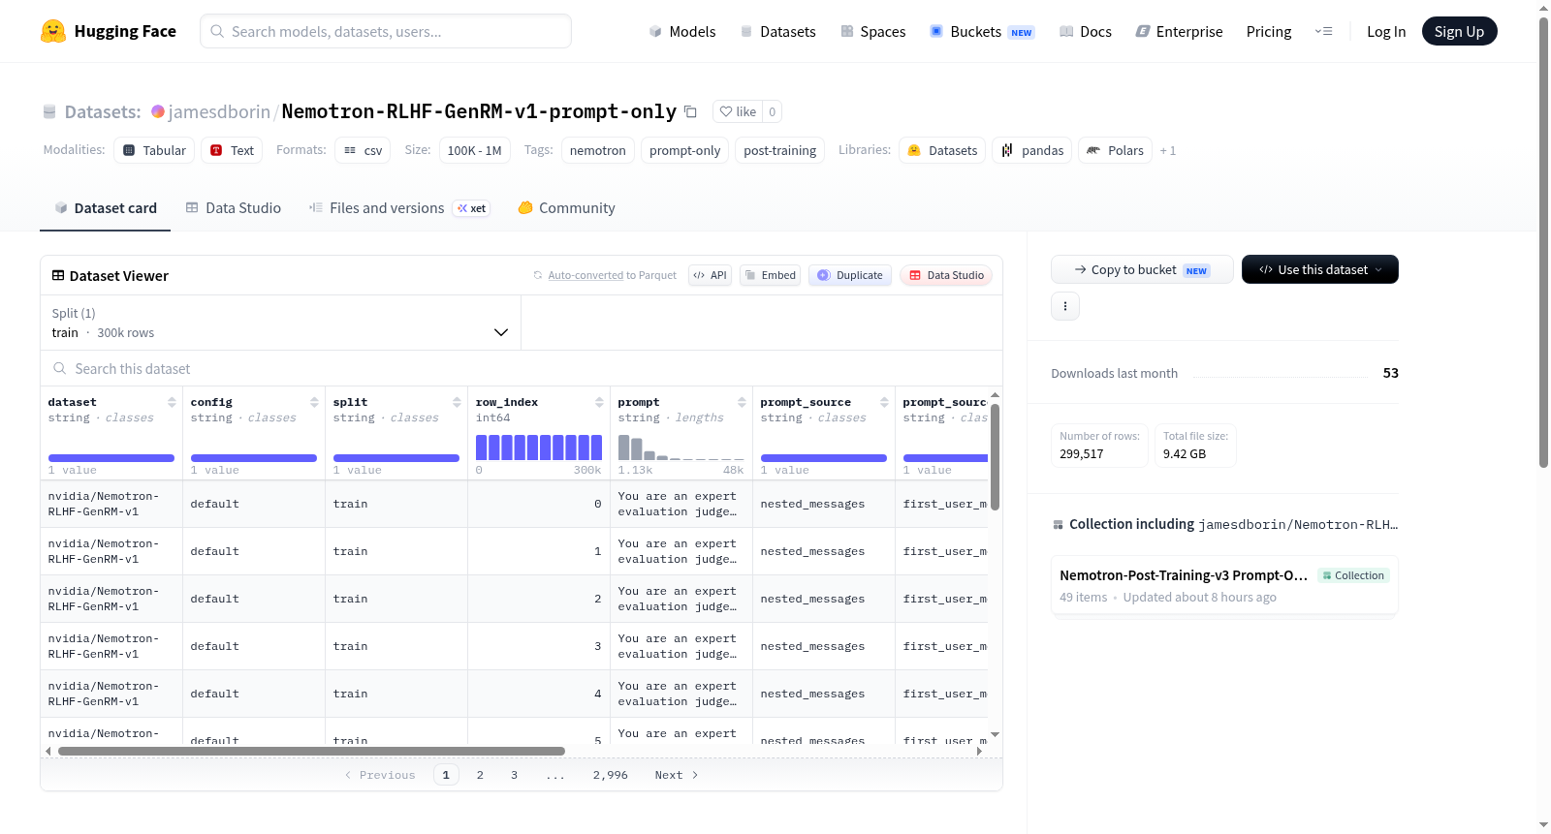The image size is (1551, 834).
Task: Click the jamesdborin avatar icon
Action: (158, 111)
